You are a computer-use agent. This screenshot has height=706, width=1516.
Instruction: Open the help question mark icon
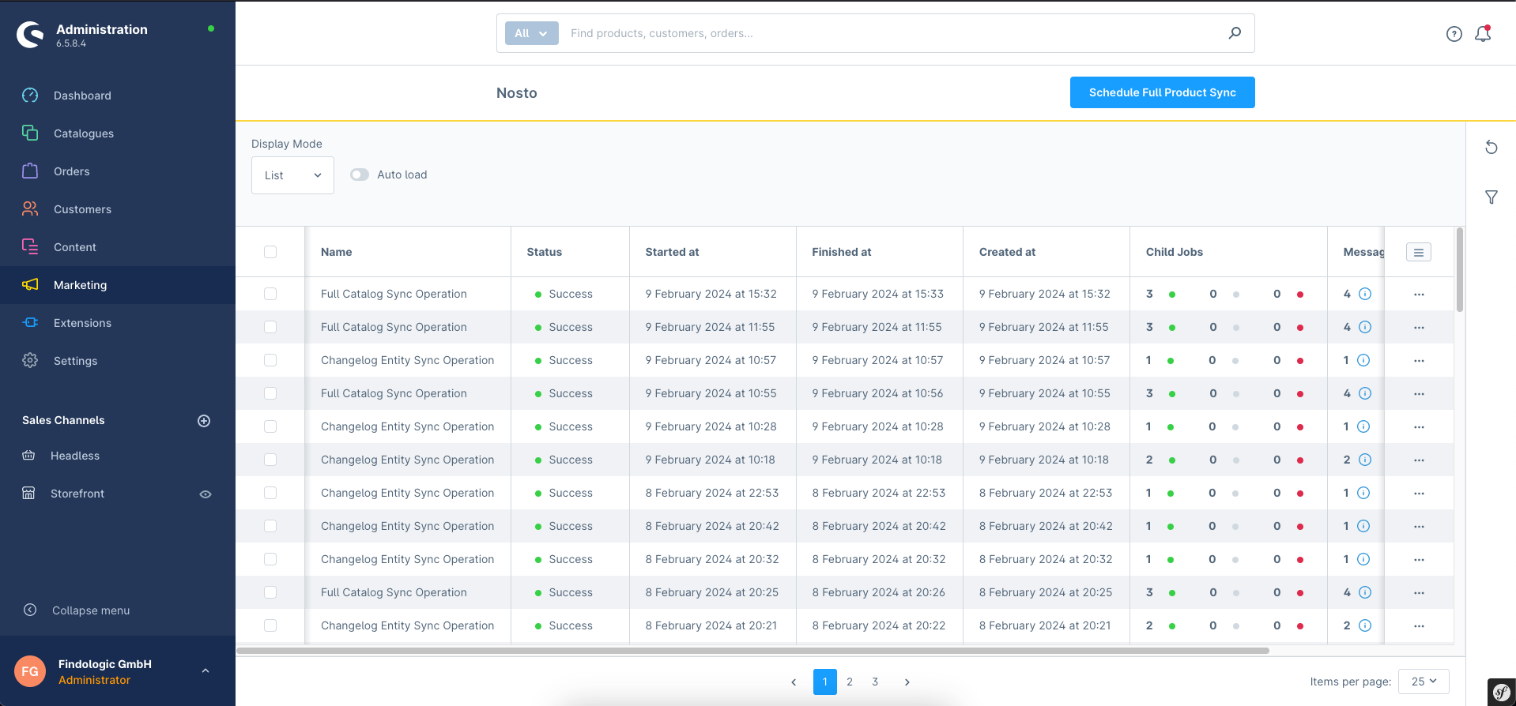1454,34
